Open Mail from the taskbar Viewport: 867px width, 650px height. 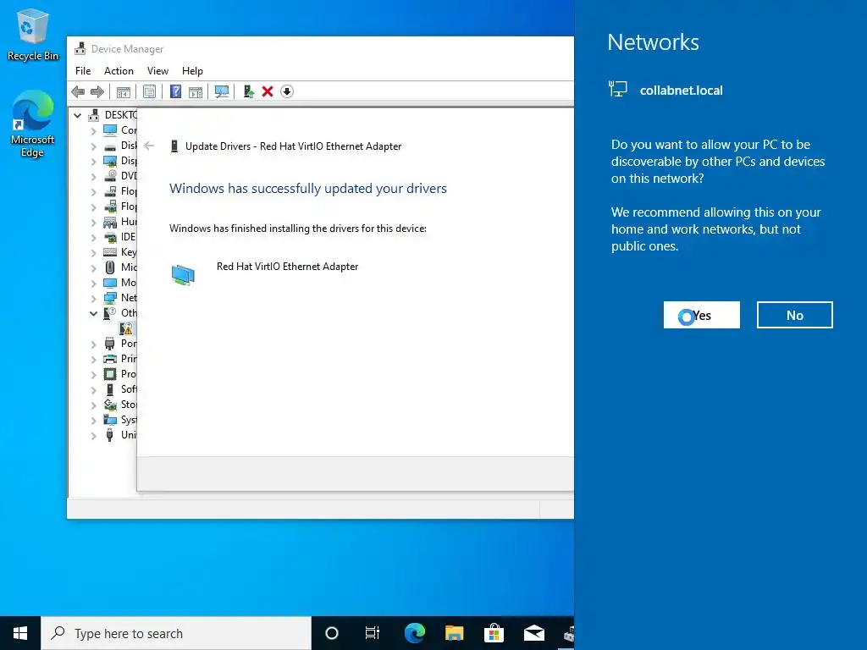tap(534, 633)
